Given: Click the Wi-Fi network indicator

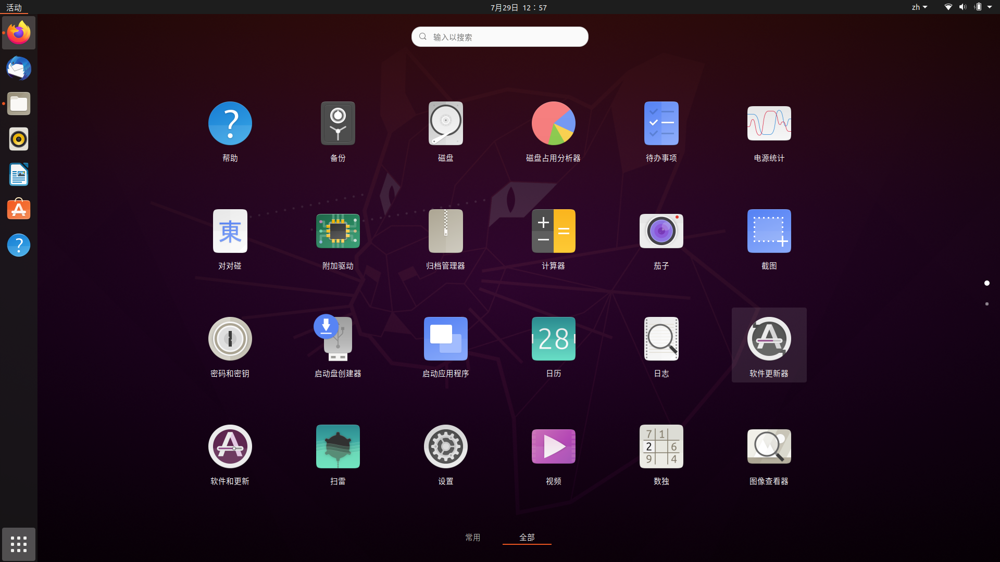Looking at the screenshot, I should coord(948,7).
